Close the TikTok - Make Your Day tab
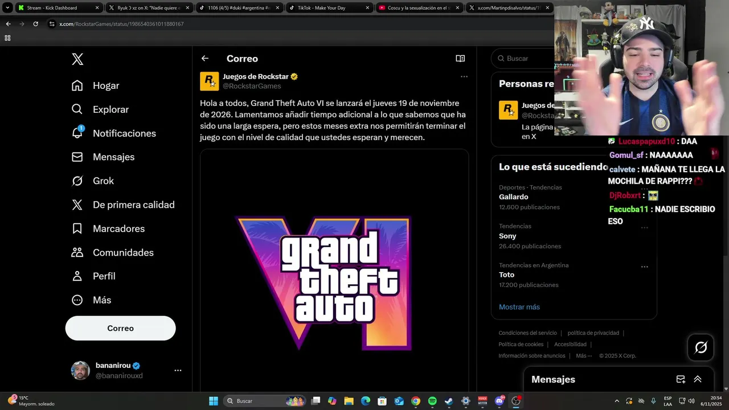Screen dimensions: 729x410 (367, 8)
